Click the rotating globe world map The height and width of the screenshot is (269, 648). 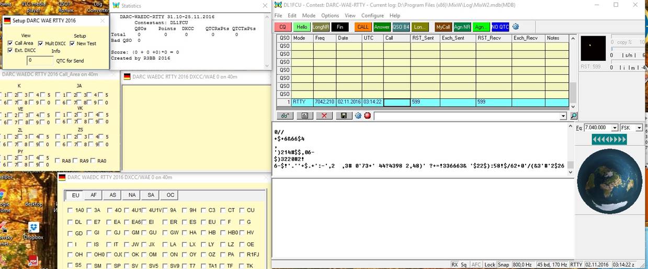pyautogui.click(x=609, y=182)
